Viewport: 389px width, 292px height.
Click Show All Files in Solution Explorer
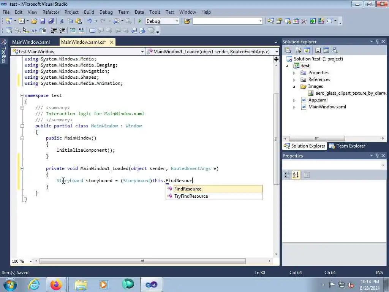tap(299, 51)
